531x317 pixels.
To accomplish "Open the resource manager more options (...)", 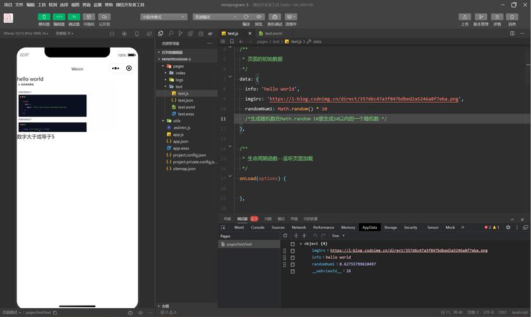I will (209, 43).
